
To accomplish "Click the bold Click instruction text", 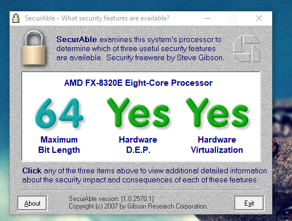I will [x=32, y=170].
